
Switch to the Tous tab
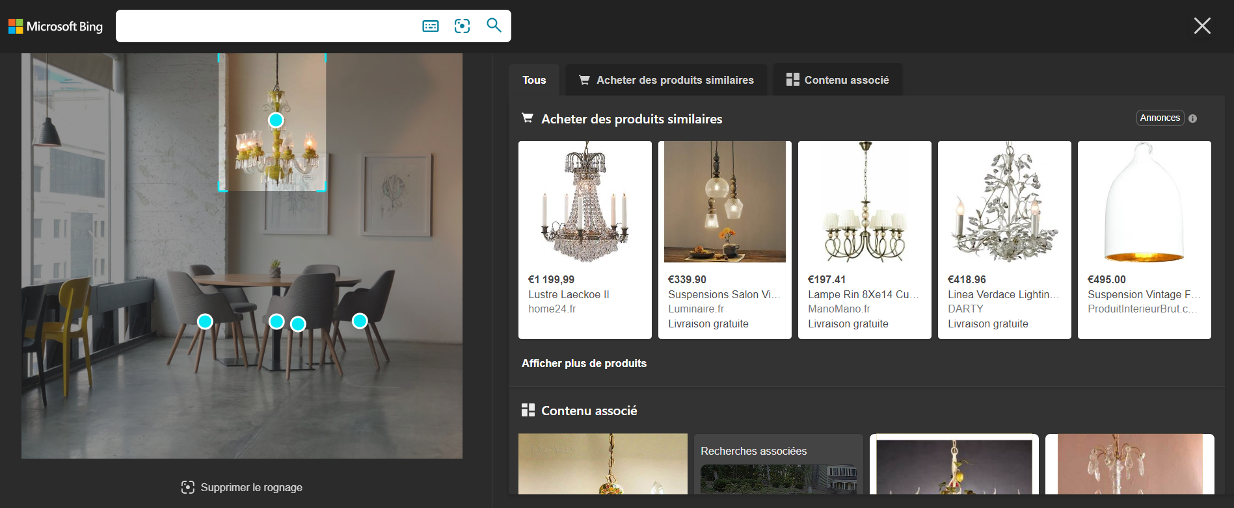534,80
